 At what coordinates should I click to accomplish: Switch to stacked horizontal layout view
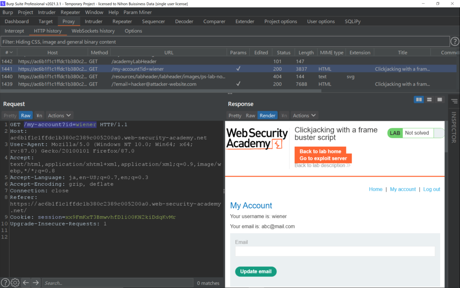pyautogui.click(x=429, y=99)
